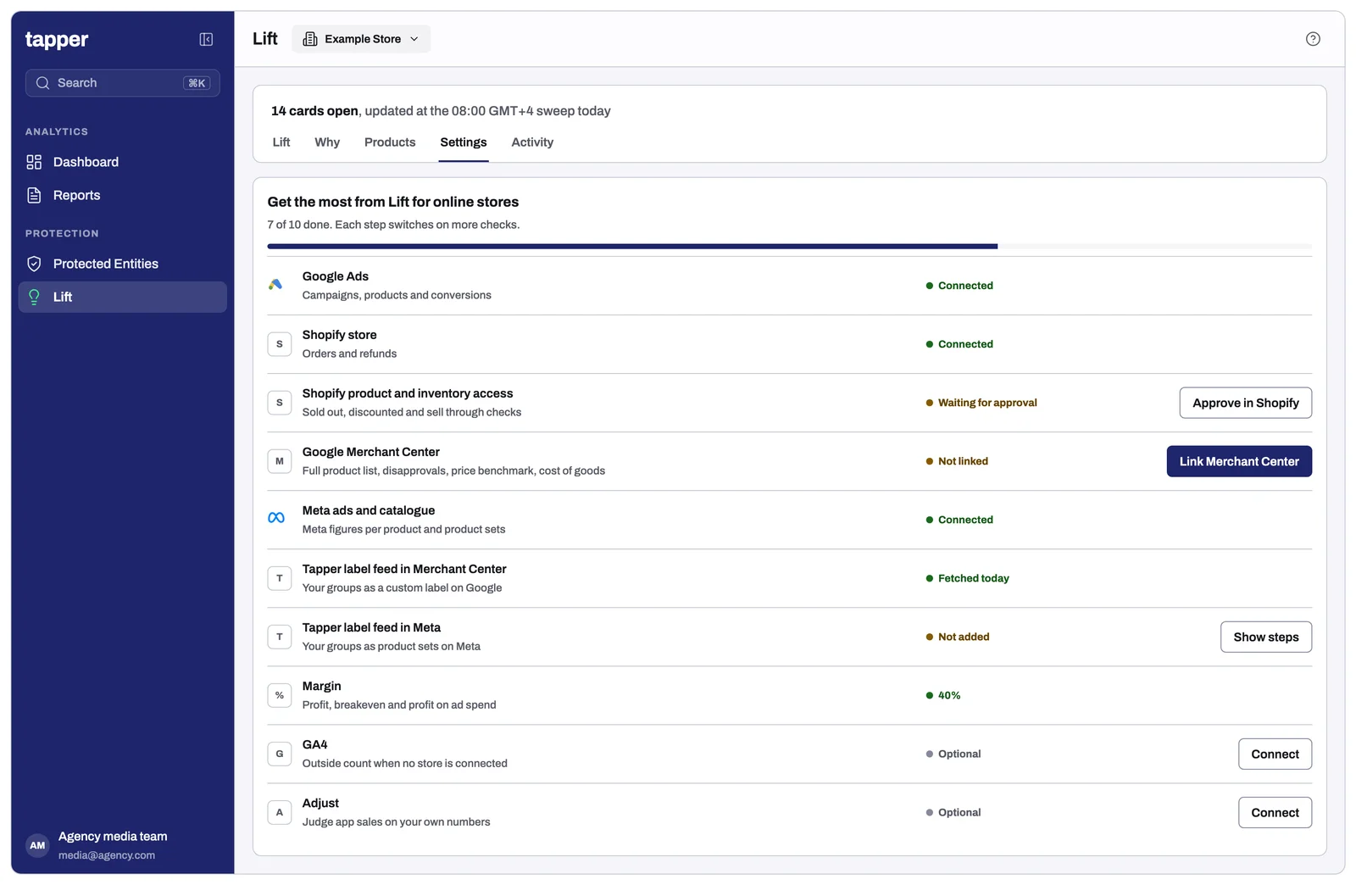Click the Not linked status text

click(x=963, y=461)
